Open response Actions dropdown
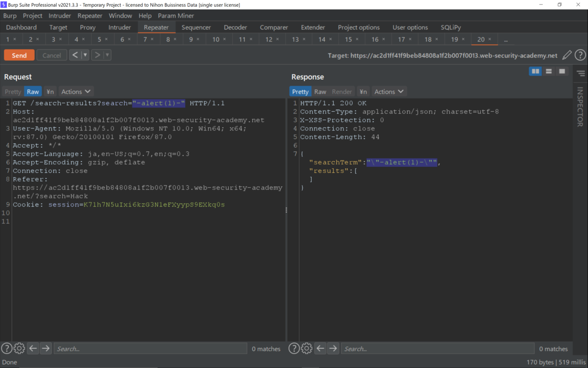This screenshot has height=368, width=588. click(x=389, y=91)
